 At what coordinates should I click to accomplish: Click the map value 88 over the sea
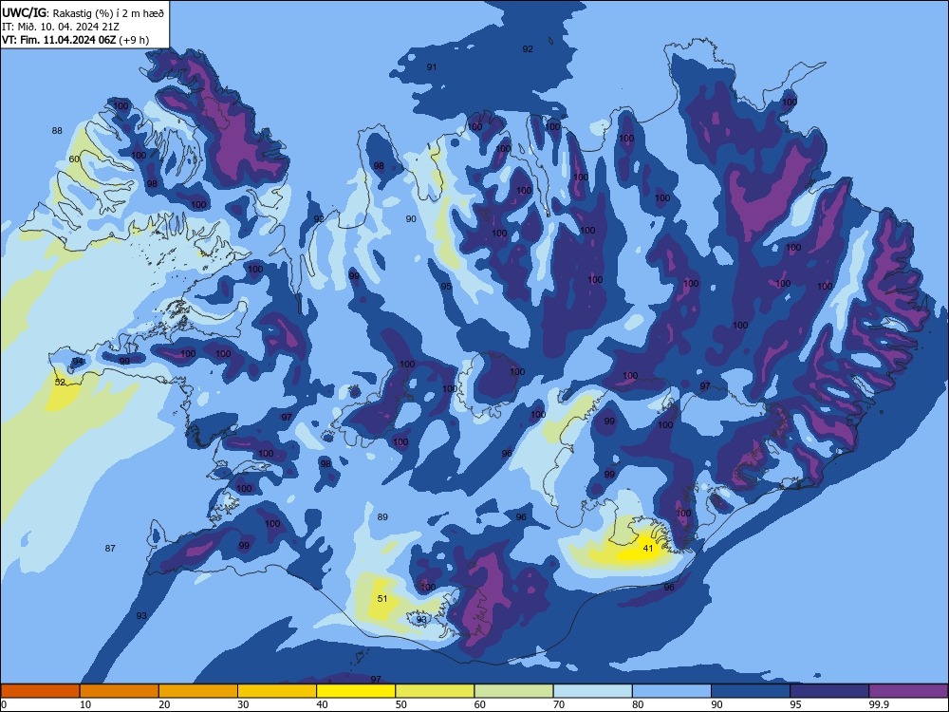(x=57, y=130)
